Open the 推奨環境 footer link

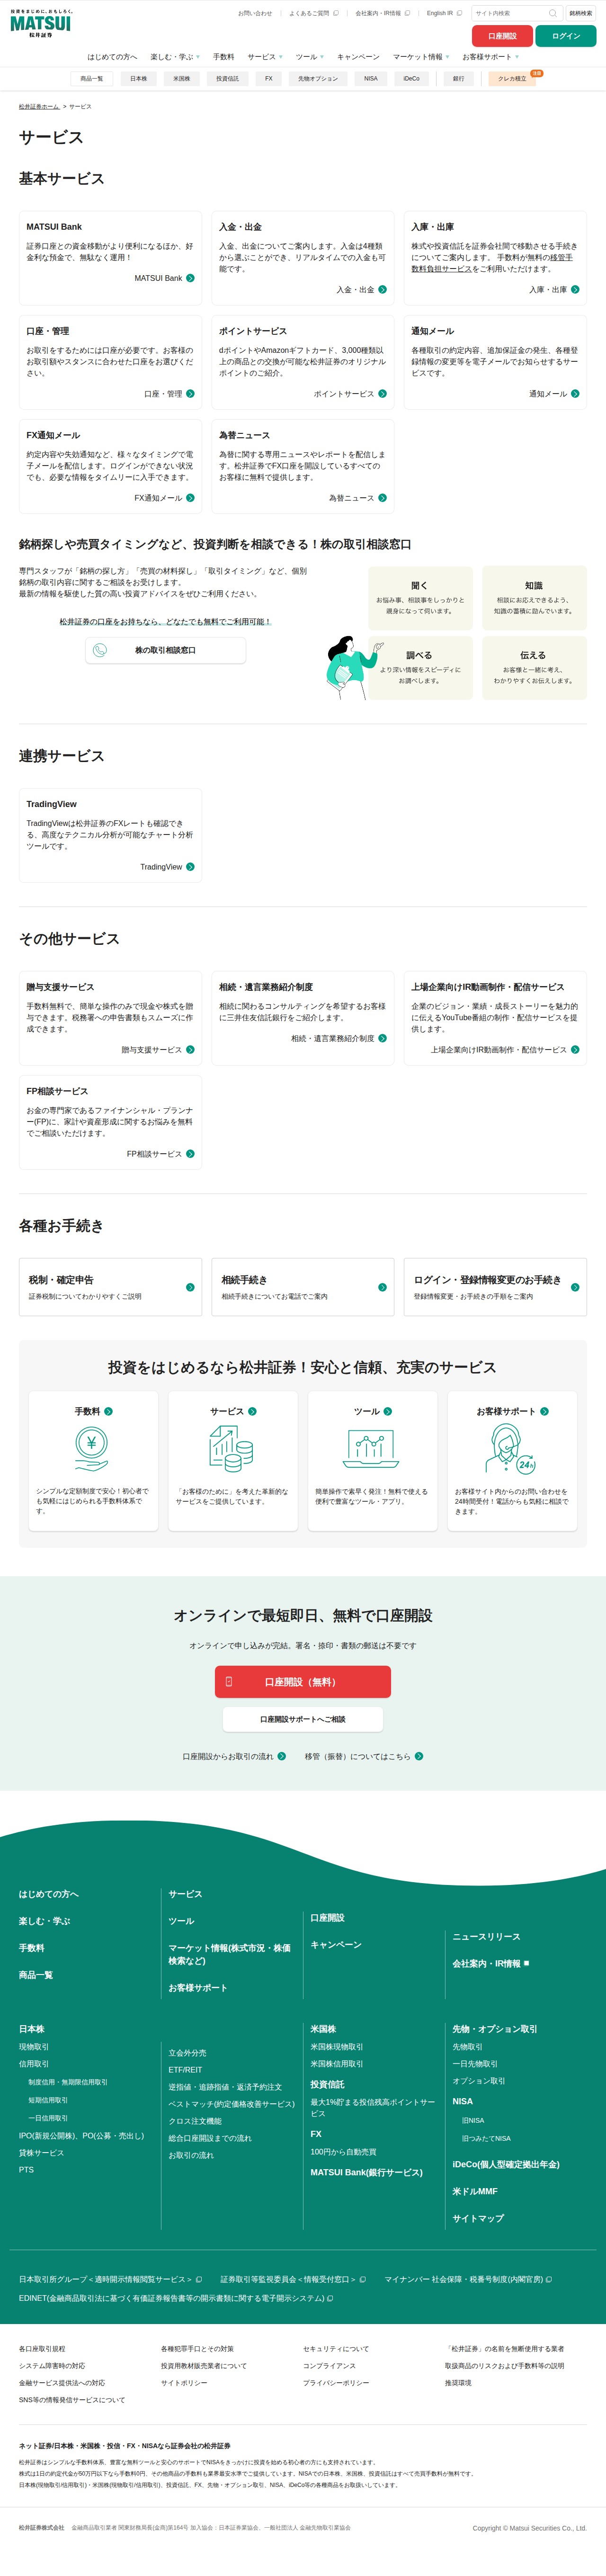(x=458, y=2383)
